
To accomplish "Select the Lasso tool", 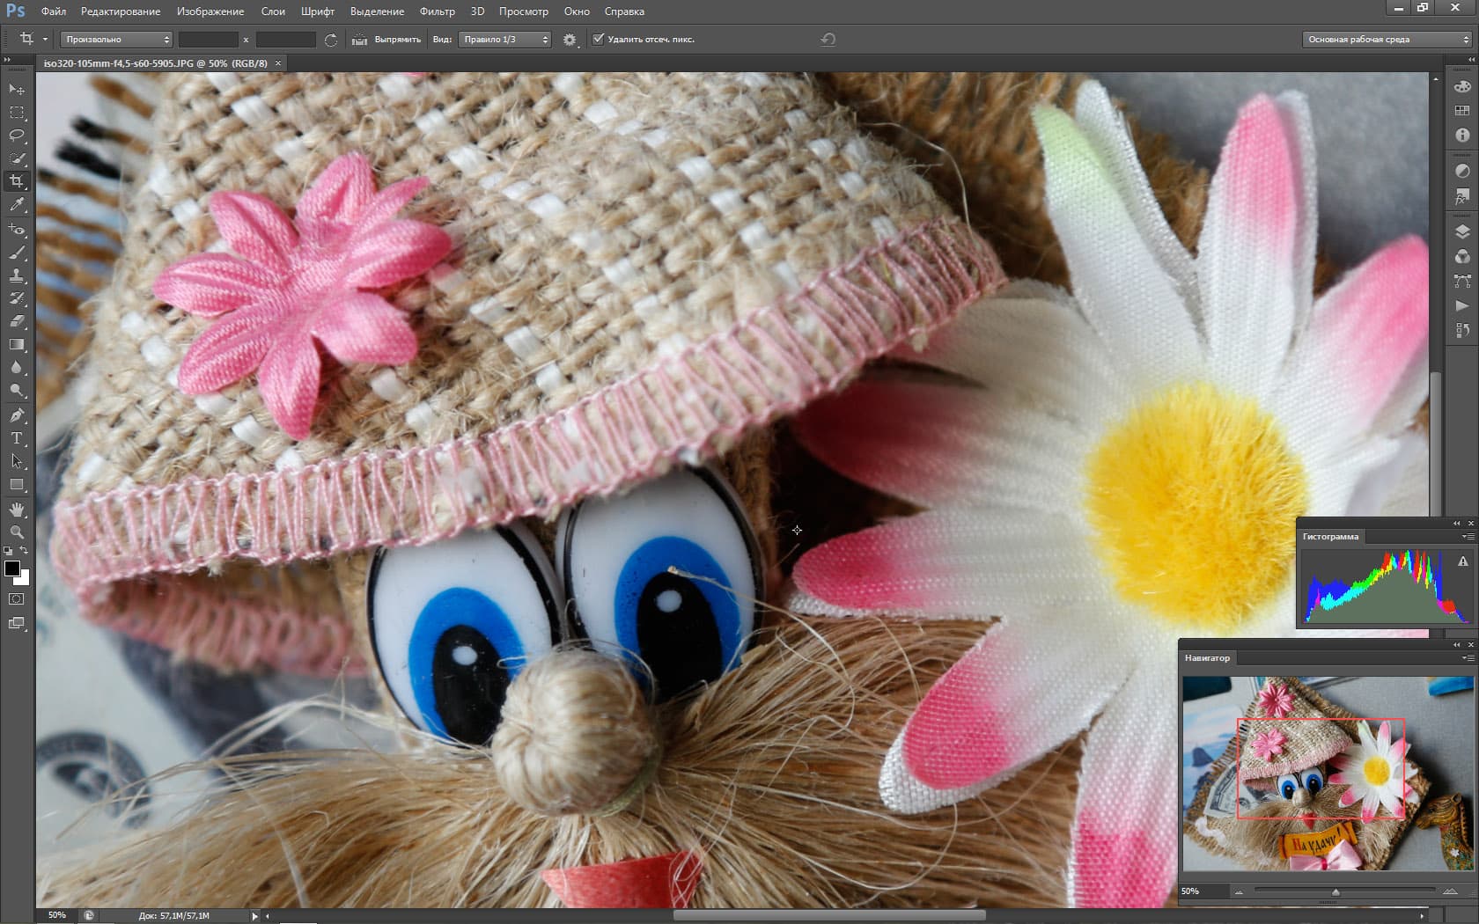I will click(17, 136).
